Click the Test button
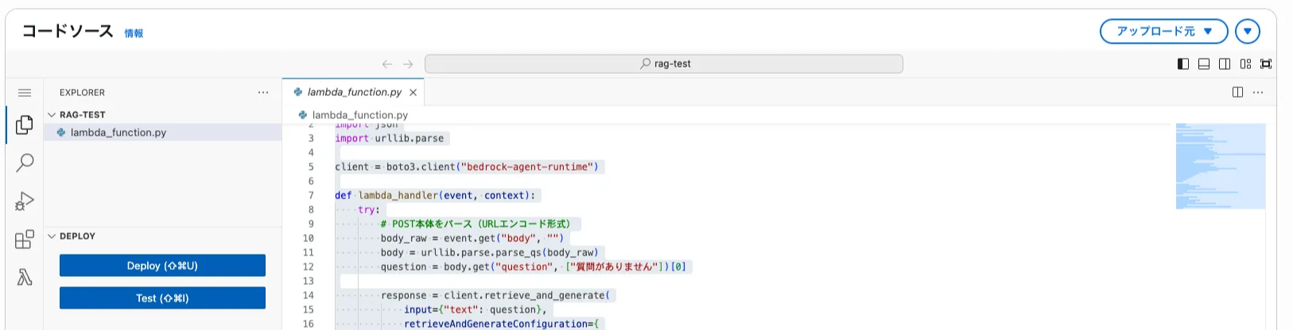 pyautogui.click(x=162, y=298)
